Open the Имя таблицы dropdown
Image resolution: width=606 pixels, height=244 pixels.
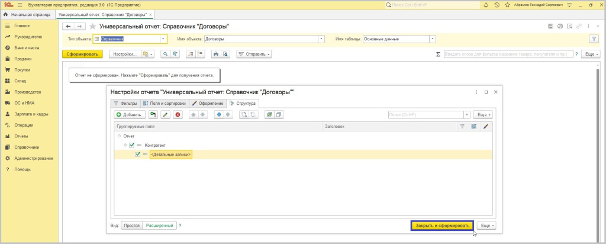[x=433, y=39]
